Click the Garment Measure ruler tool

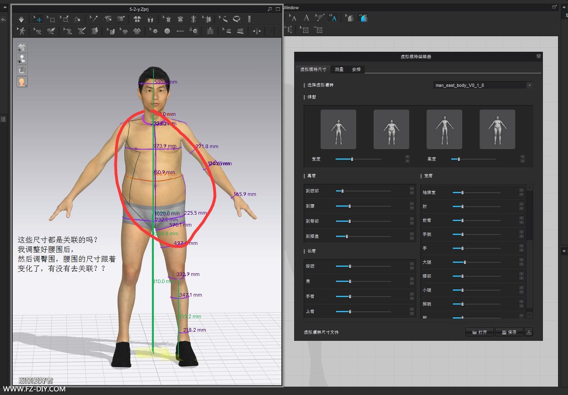250,19
